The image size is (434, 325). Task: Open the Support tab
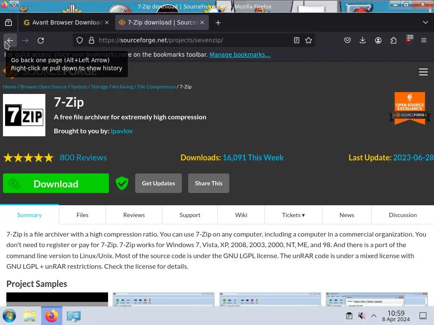pyautogui.click(x=190, y=215)
